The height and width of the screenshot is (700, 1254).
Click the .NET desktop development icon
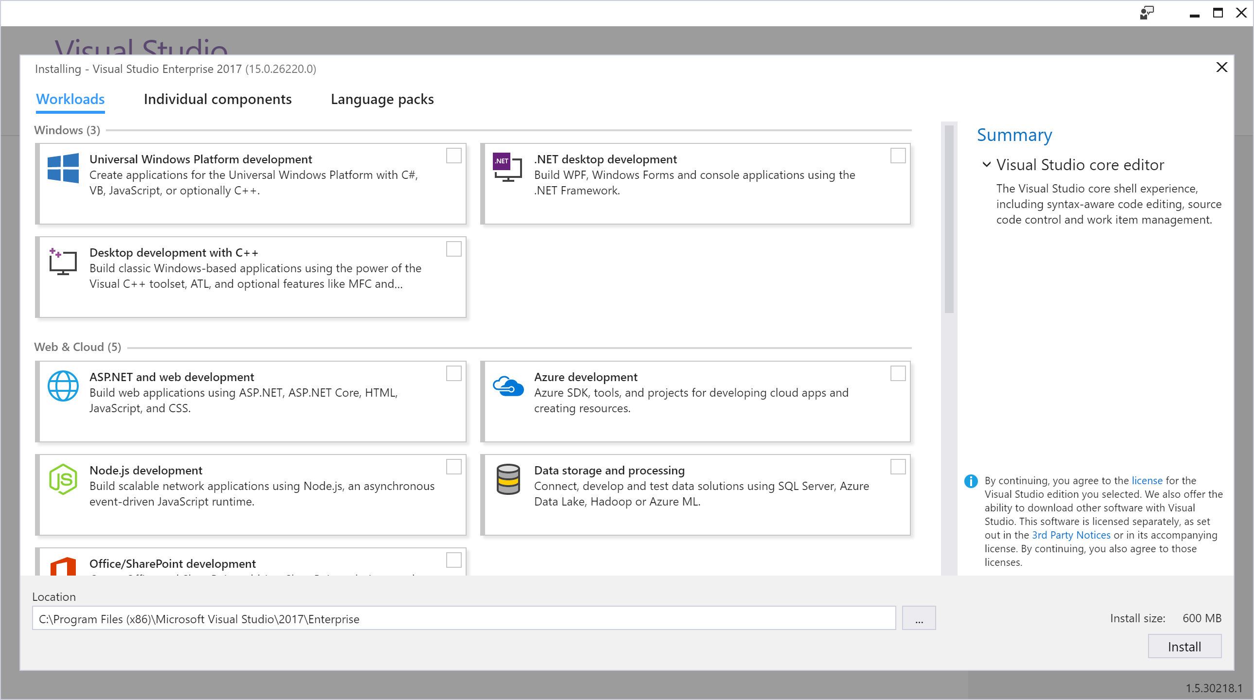pyautogui.click(x=507, y=167)
